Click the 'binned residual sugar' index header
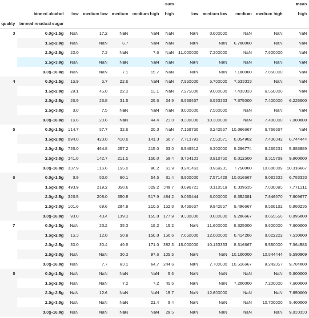Viewport: 309px width, 318px height. coord(41,24)
